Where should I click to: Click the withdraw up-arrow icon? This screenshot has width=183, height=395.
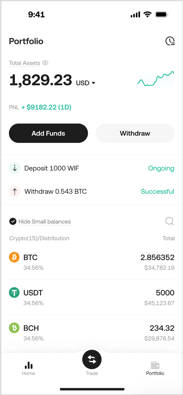click(15, 191)
